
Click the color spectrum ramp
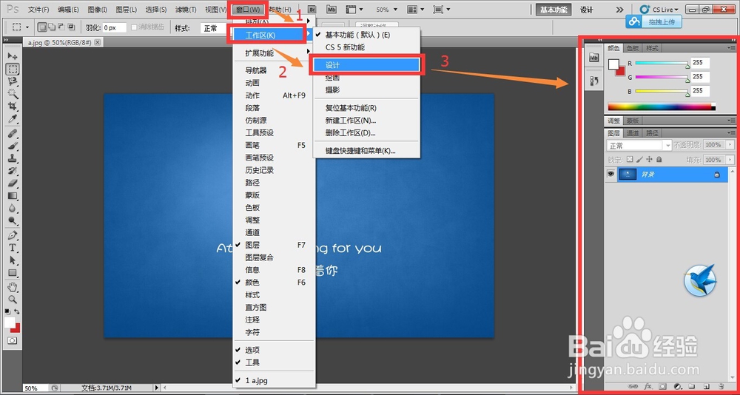pyautogui.click(x=662, y=107)
